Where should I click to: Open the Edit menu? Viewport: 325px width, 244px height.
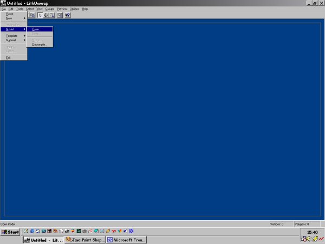tap(11, 9)
